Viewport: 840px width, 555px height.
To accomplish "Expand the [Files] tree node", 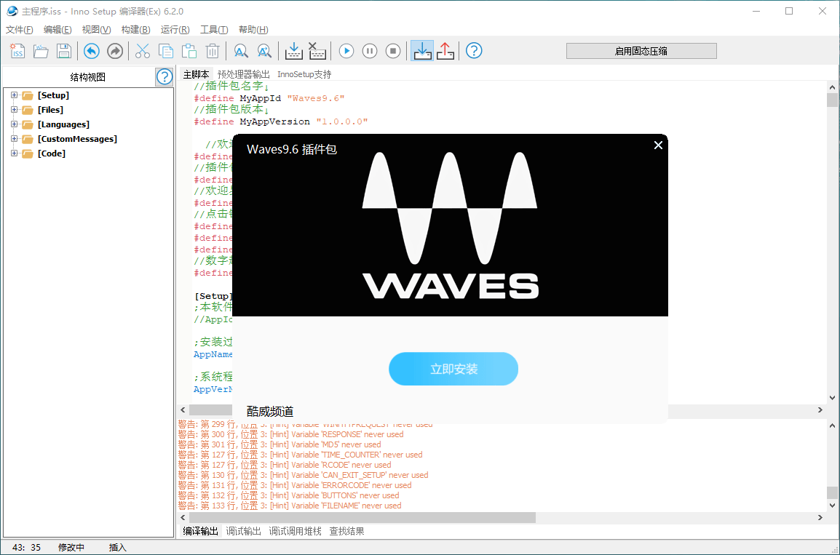I will click(x=14, y=109).
